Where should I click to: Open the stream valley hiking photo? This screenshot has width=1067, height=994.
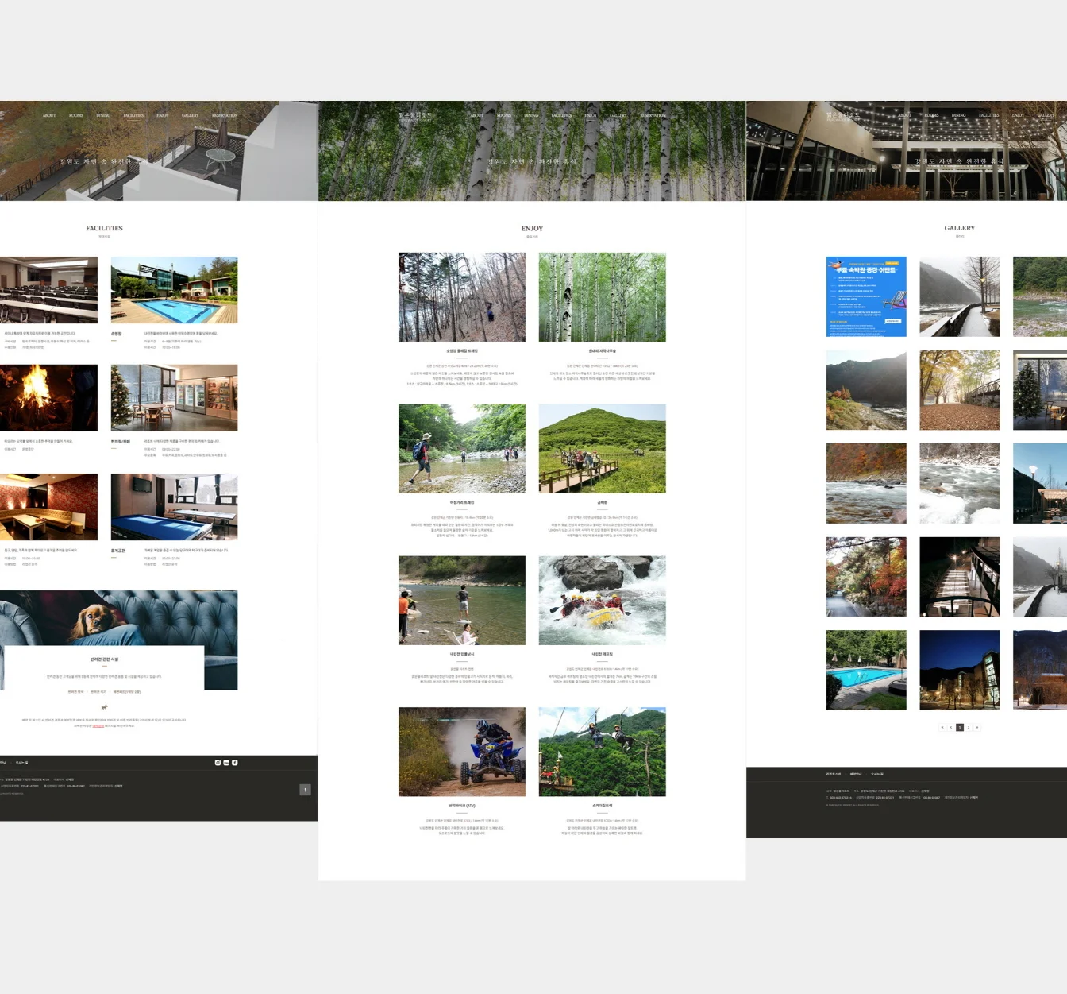pos(462,449)
